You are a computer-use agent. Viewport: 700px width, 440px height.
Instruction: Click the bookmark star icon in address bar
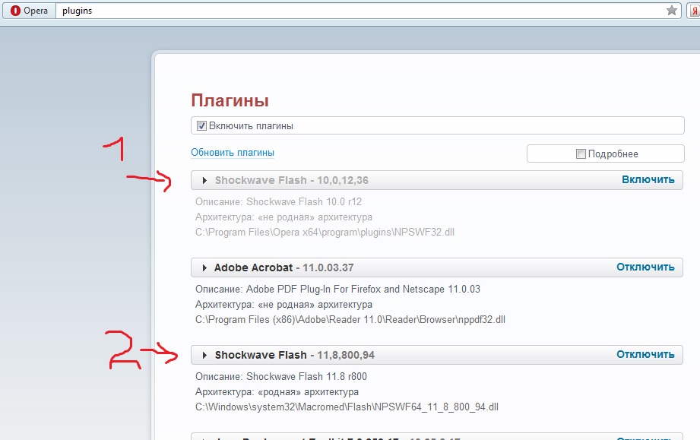(x=671, y=11)
